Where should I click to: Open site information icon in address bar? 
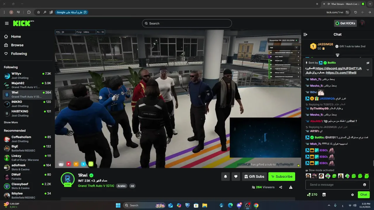[347, 12]
